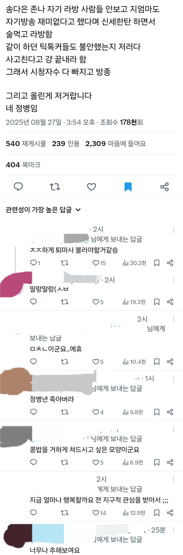Open the 239 인용 quotes list
This screenshot has height=555, width=183.
pos(66,143)
